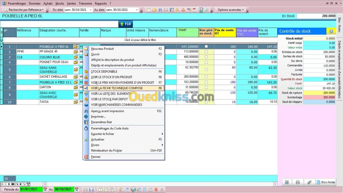Click the floppy disk save icon in bottom toolbar
This screenshot has width=343, height=193.
click(x=91, y=190)
